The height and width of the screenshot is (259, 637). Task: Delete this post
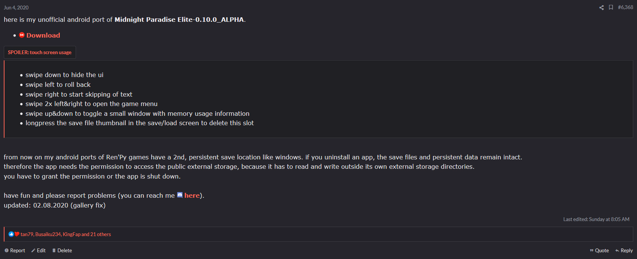coord(62,250)
